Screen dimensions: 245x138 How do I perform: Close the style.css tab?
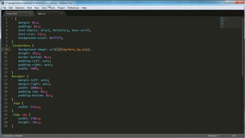[x=61, y=14]
